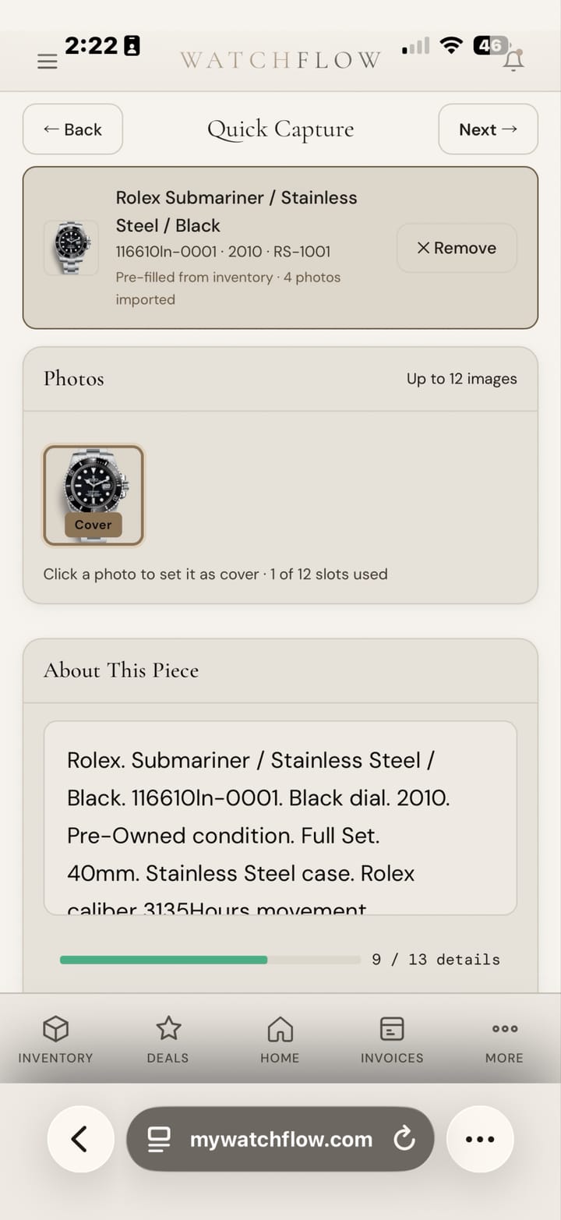The image size is (561, 1220).
Task: Edit the About This Piece description
Action: click(x=280, y=817)
